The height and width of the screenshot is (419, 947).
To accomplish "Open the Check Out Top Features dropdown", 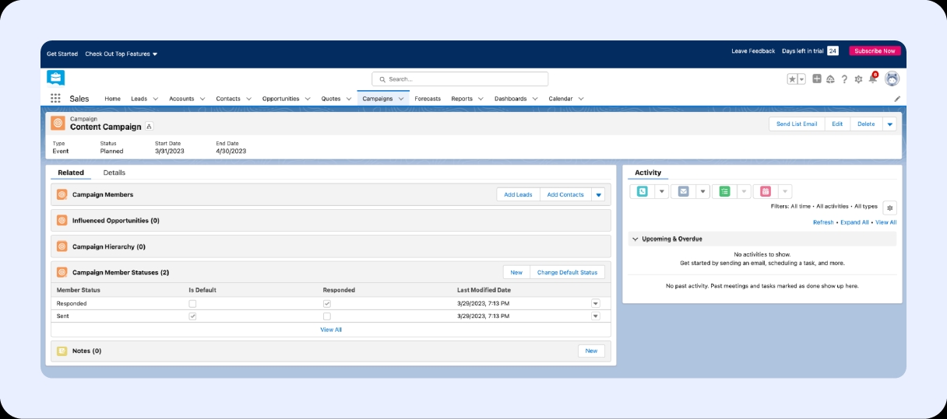I will [121, 54].
